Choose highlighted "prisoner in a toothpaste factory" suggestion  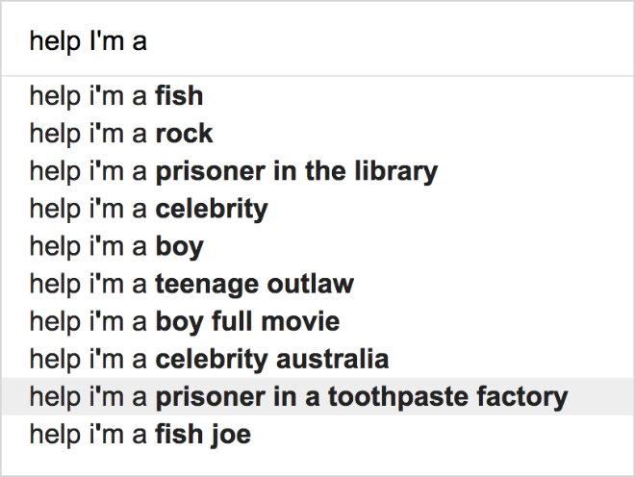click(x=317, y=396)
